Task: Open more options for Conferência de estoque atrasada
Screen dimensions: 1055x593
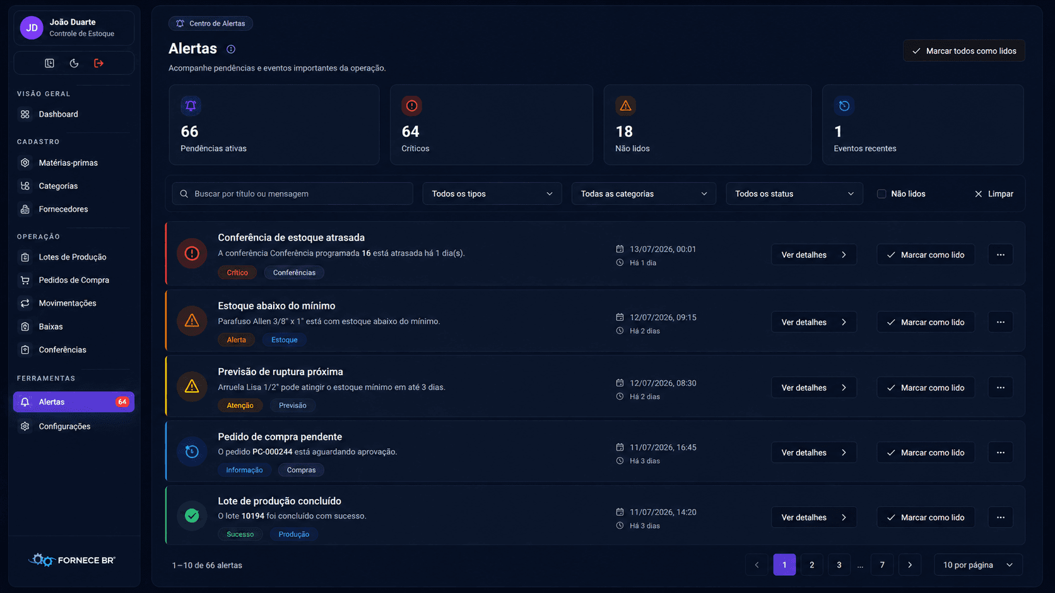Action: point(1001,255)
